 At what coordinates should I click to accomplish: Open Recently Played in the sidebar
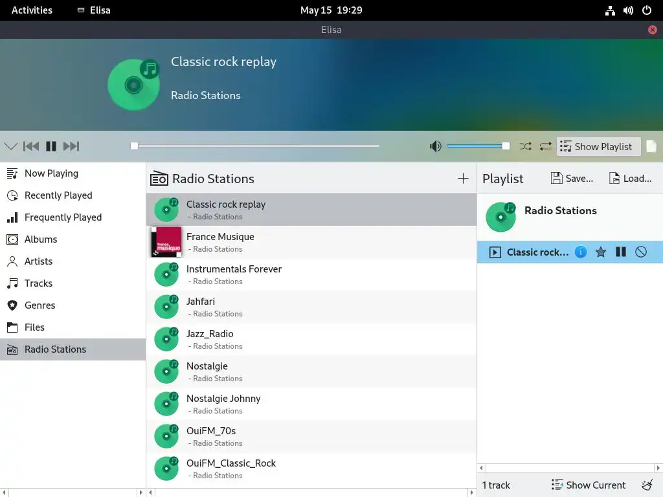click(73, 195)
